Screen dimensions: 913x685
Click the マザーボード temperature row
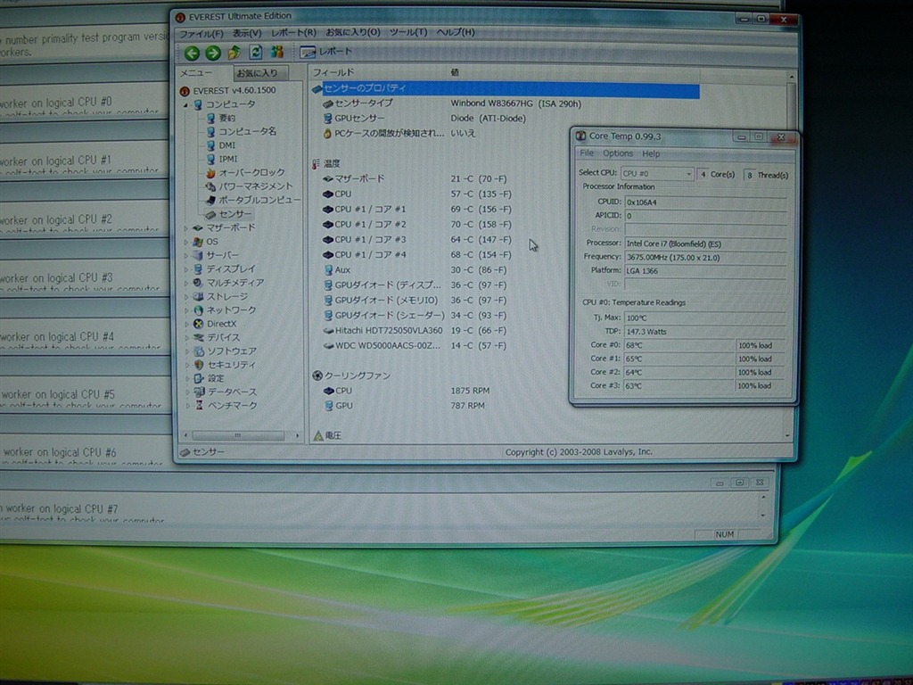(415, 178)
